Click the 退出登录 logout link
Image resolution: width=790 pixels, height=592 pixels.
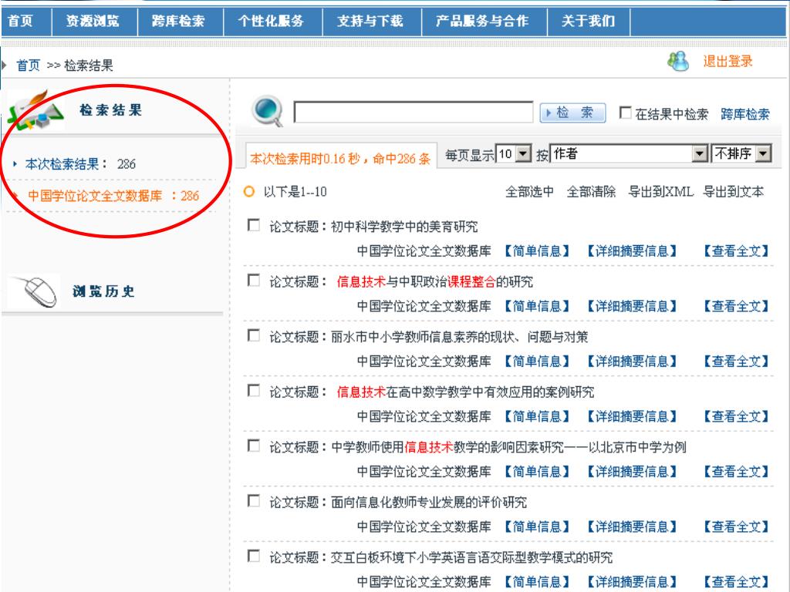[x=728, y=62]
